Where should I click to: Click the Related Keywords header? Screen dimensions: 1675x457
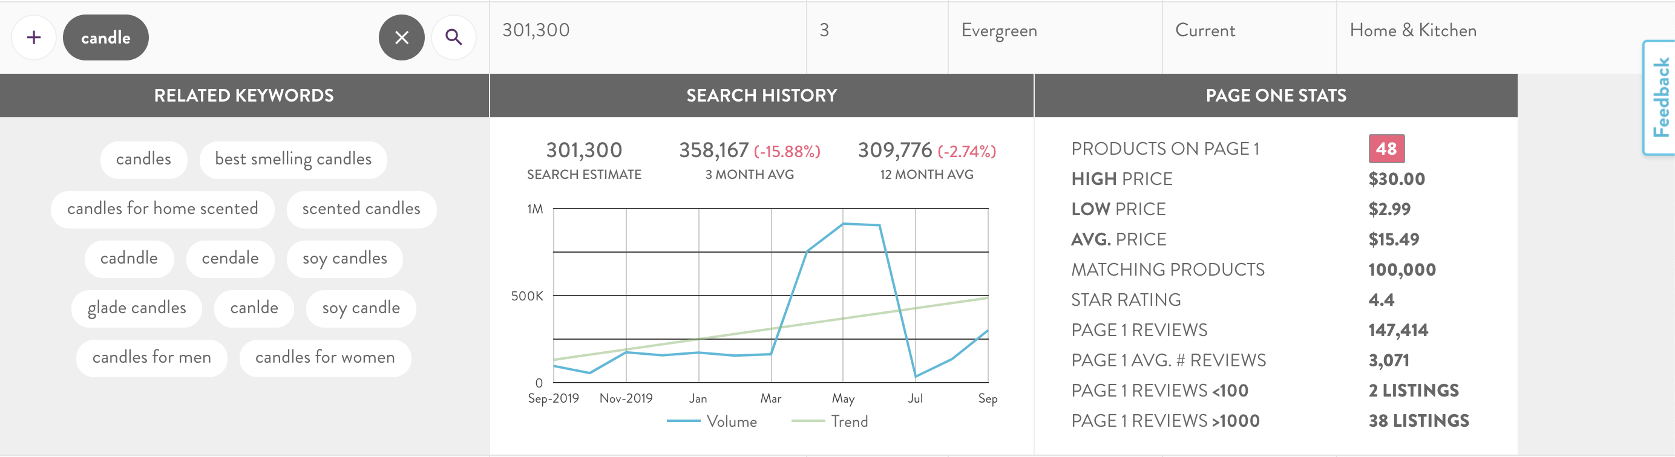pyautogui.click(x=244, y=96)
